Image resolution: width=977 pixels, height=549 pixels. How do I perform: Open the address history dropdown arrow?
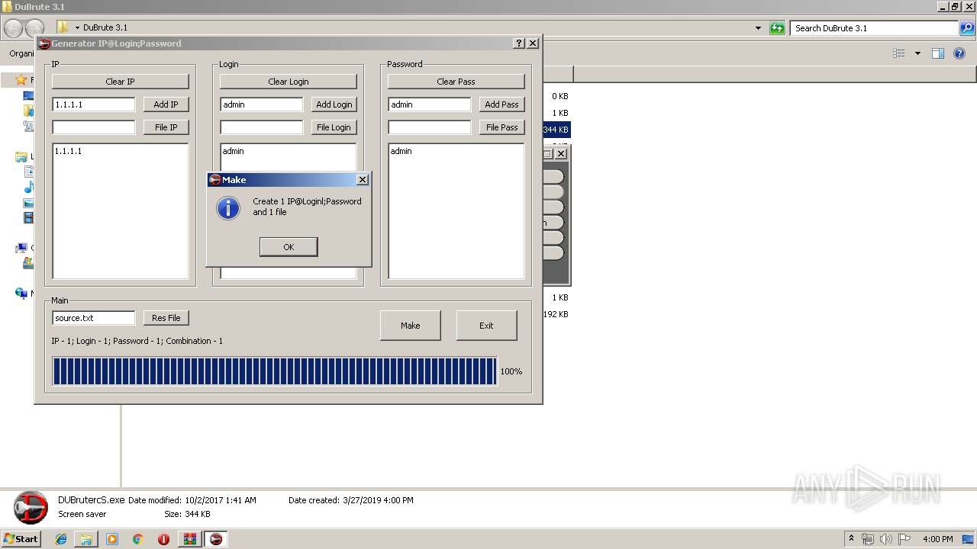pos(758,28)
